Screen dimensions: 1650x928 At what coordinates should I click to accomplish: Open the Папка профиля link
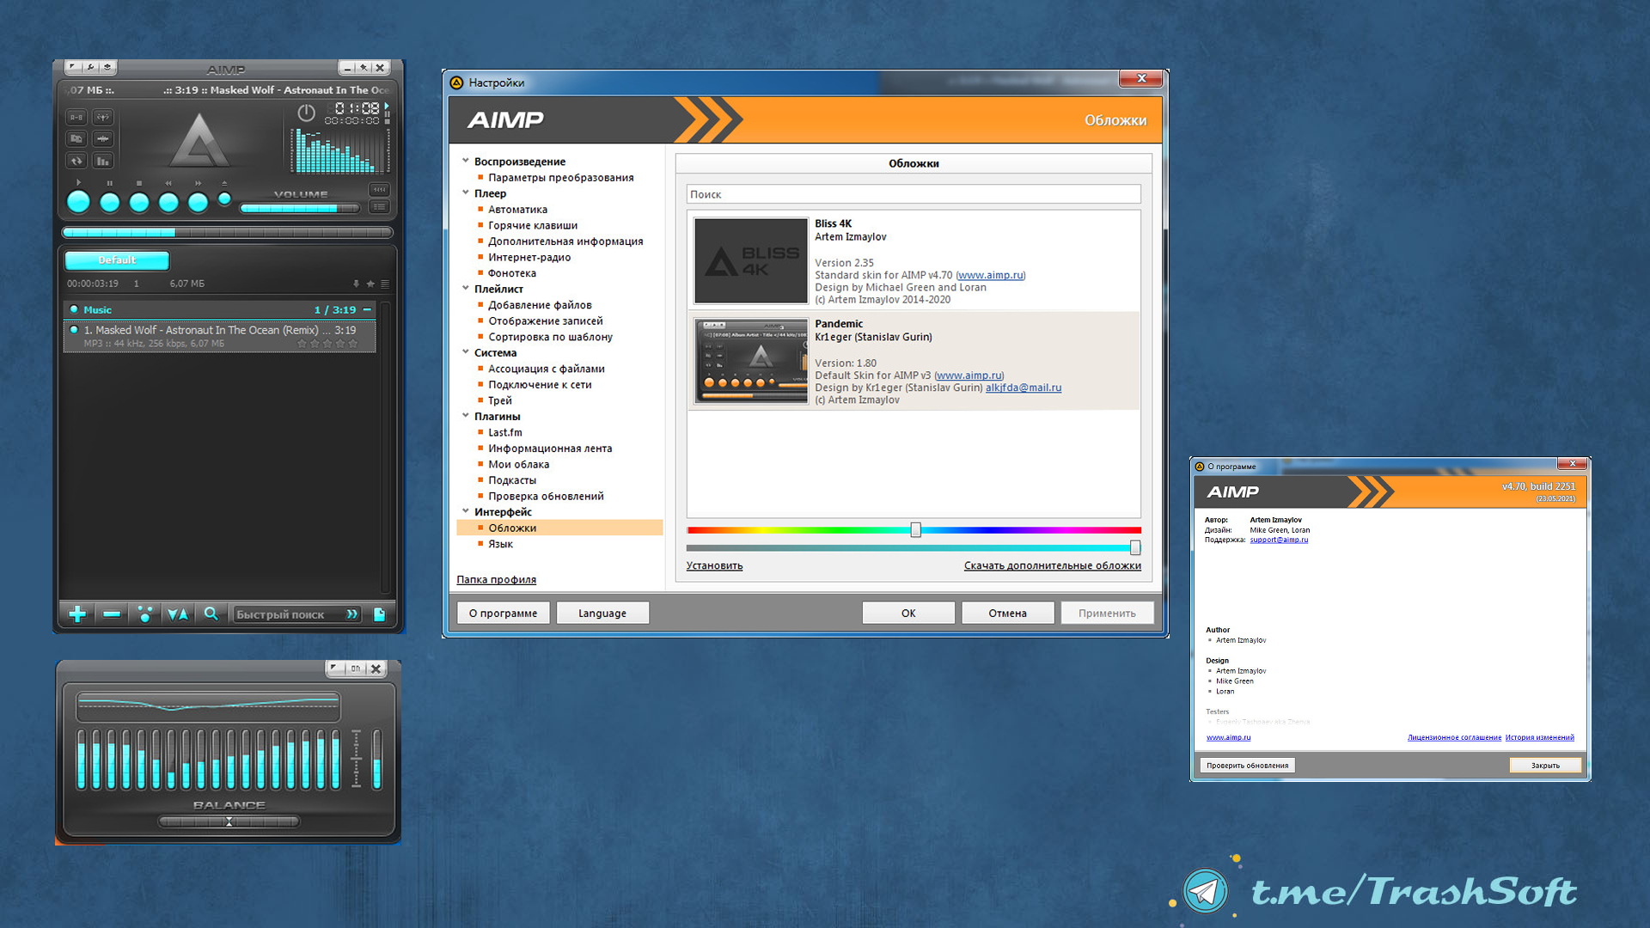[496, 580]
